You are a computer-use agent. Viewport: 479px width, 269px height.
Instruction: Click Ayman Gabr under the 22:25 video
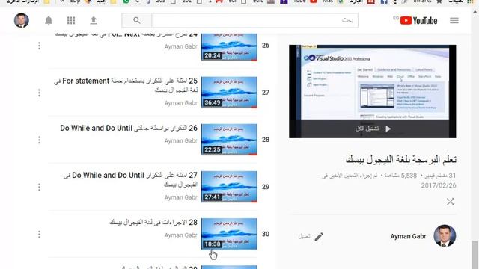181,141
